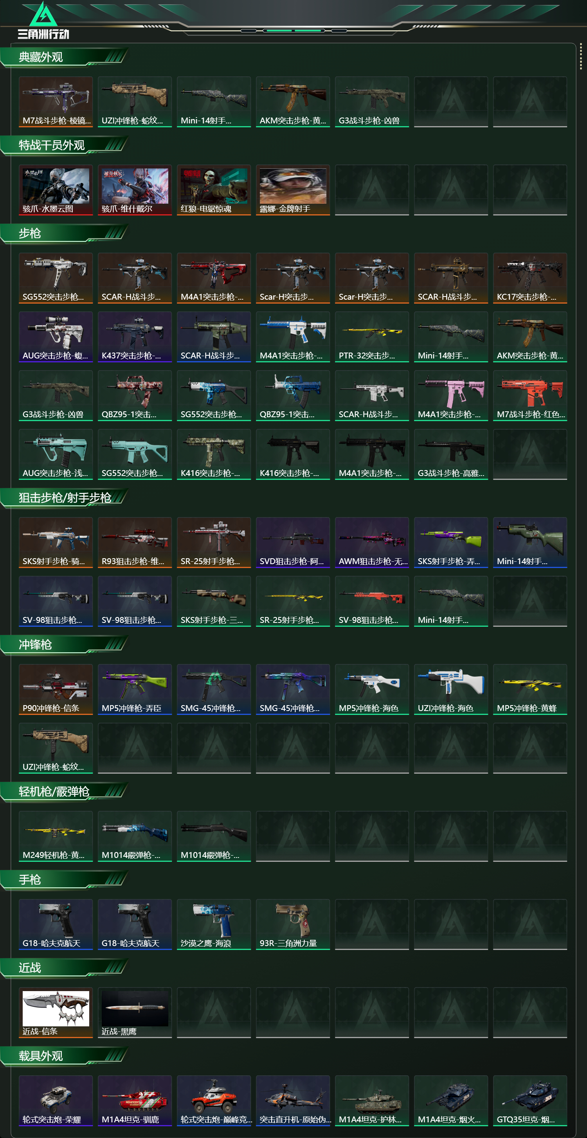Pick the MP5冲锋枪-黄蜂 skin
The height and width of the screenshot is (1138, 587).
[x=529, y=689]
